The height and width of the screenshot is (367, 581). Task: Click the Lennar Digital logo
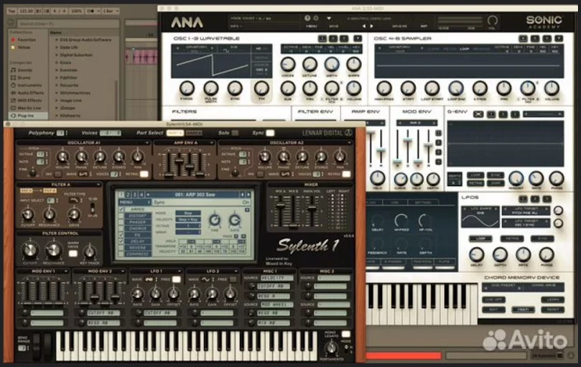pos(327,133)
